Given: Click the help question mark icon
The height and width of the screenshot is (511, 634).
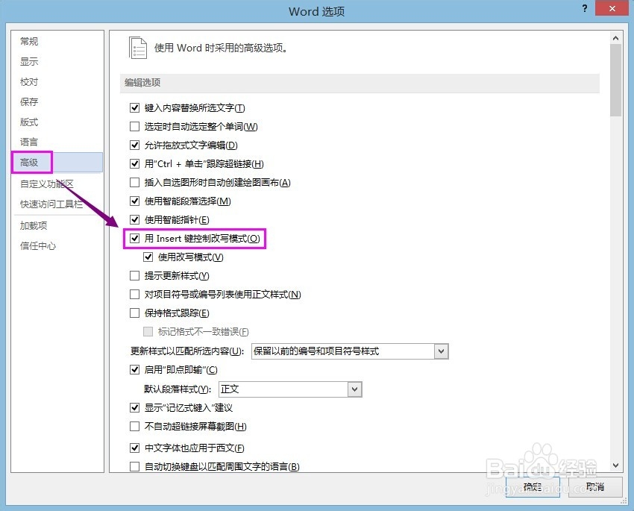Looking at the screenshot, I should click(x=585, y=10).
